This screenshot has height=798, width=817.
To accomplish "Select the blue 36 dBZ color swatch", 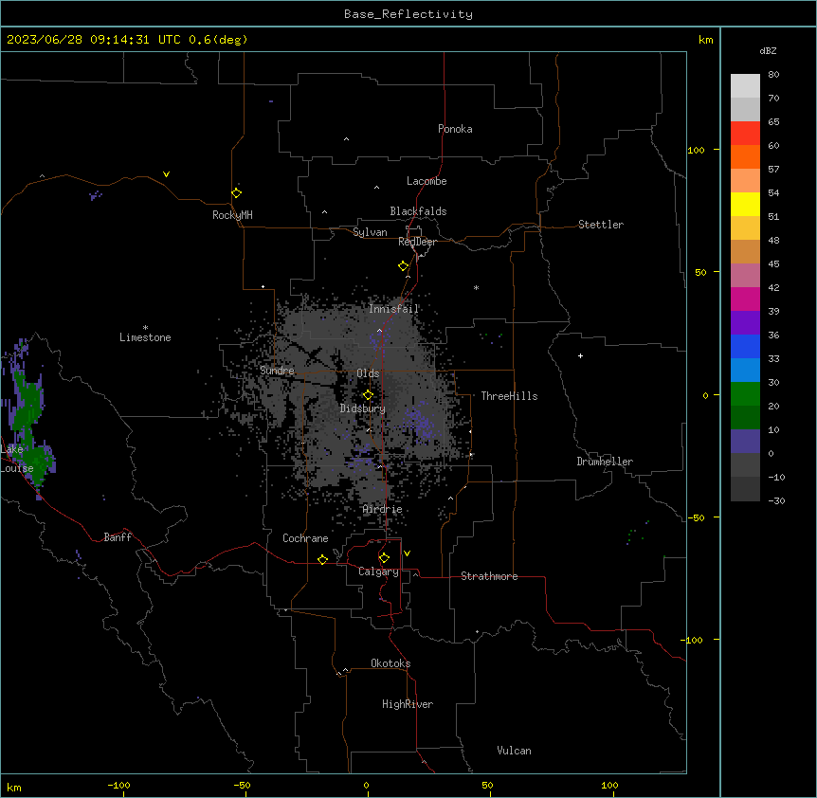I will coord(745,346).
